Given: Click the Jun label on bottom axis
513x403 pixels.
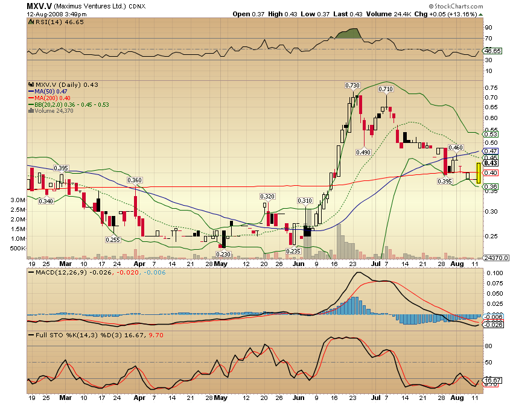Looking at the screenshot, I should click(298, 398).
